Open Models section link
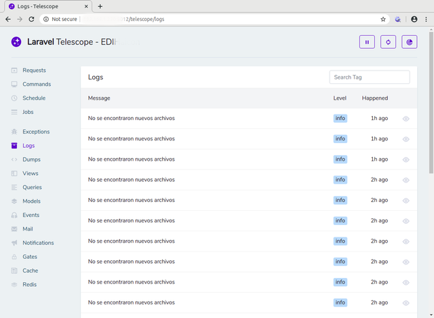Image resolution: width=434 pixels, height=318 pixels. [32, 201]
